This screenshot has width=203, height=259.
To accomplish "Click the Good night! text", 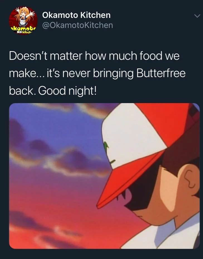I will (67, 91).
